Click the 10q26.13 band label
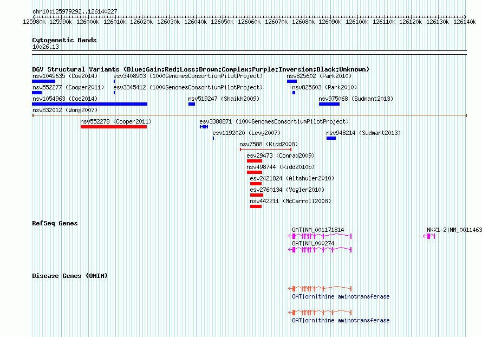 click(45, 47)
